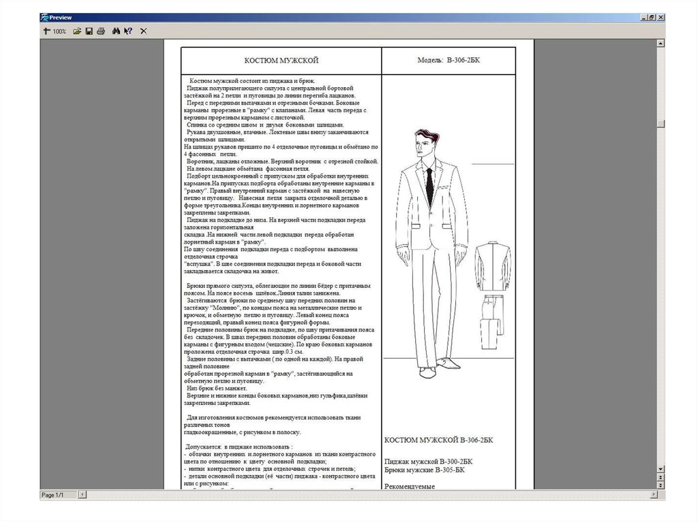Click the zoom crosshair tool icon

pyautogui.click(x=46, y=31)
